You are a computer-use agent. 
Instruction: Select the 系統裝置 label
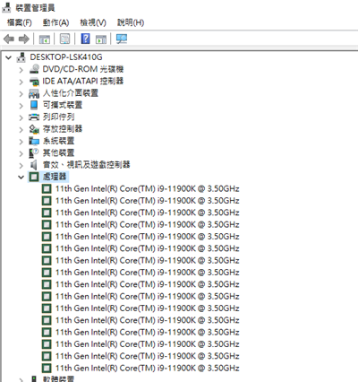coord(58,141)
